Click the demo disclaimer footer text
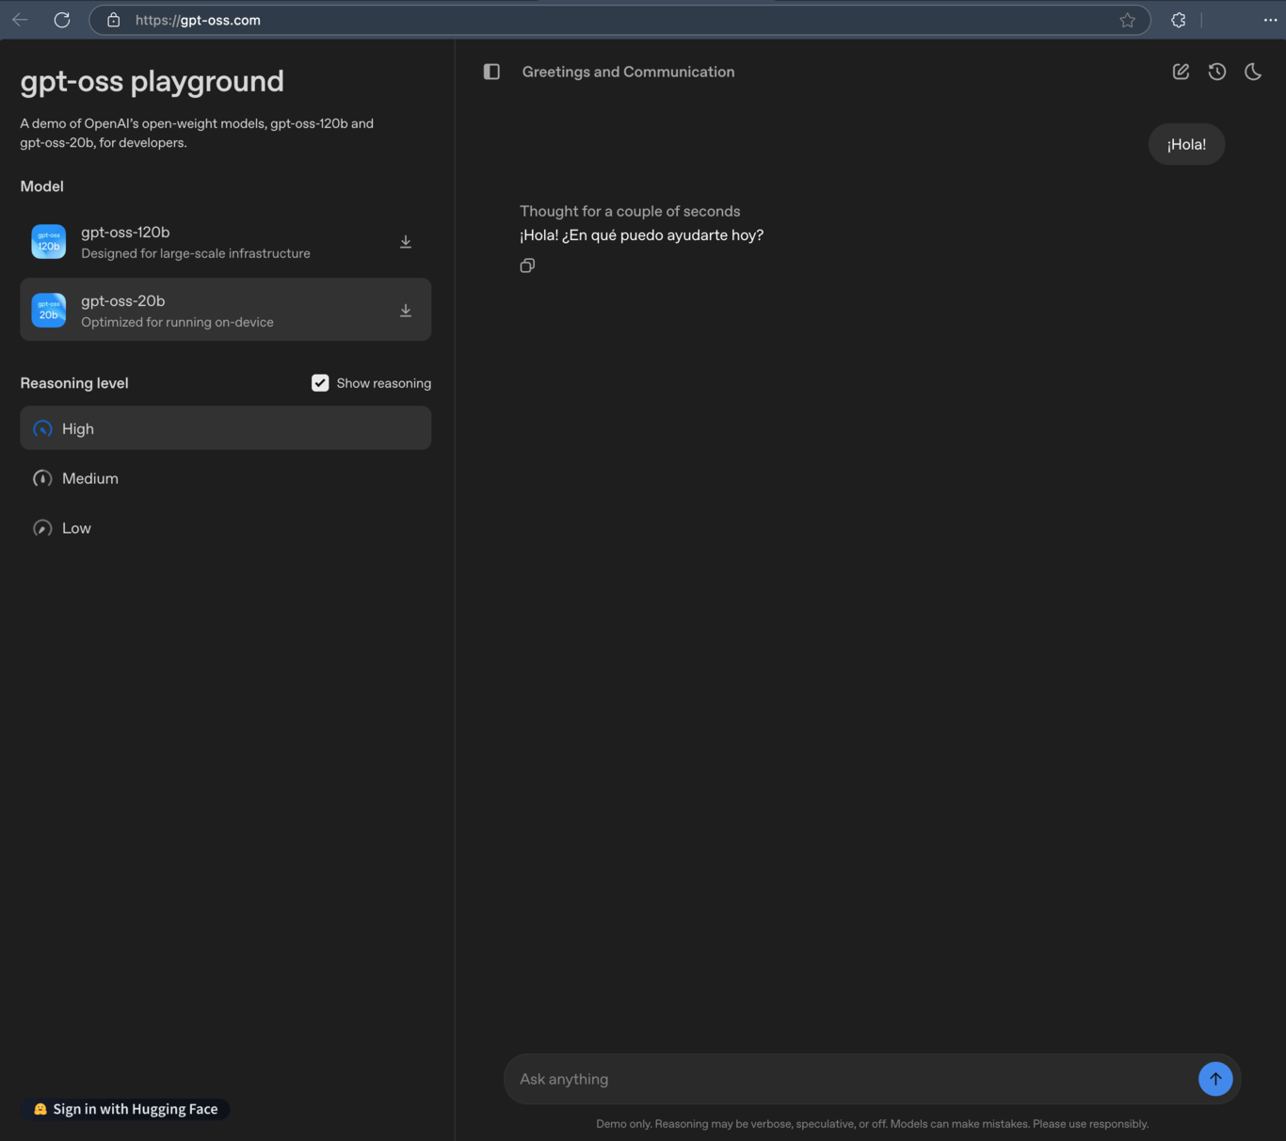Viewport: 1286px width, 1141px height. click(872, 1124)
